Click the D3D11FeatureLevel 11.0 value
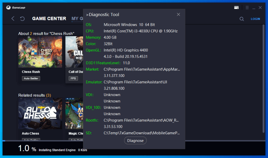268x158 pixels. (126, 63)
